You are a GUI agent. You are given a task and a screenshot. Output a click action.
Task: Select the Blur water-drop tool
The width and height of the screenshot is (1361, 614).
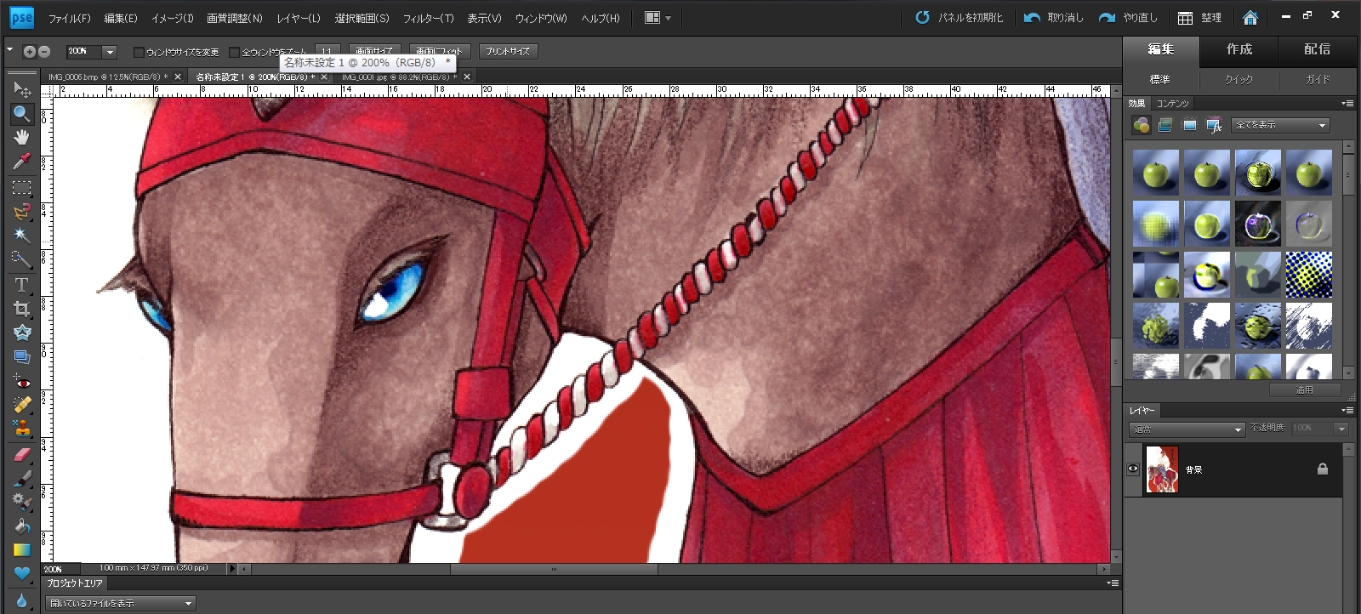(x=22, y=600)
